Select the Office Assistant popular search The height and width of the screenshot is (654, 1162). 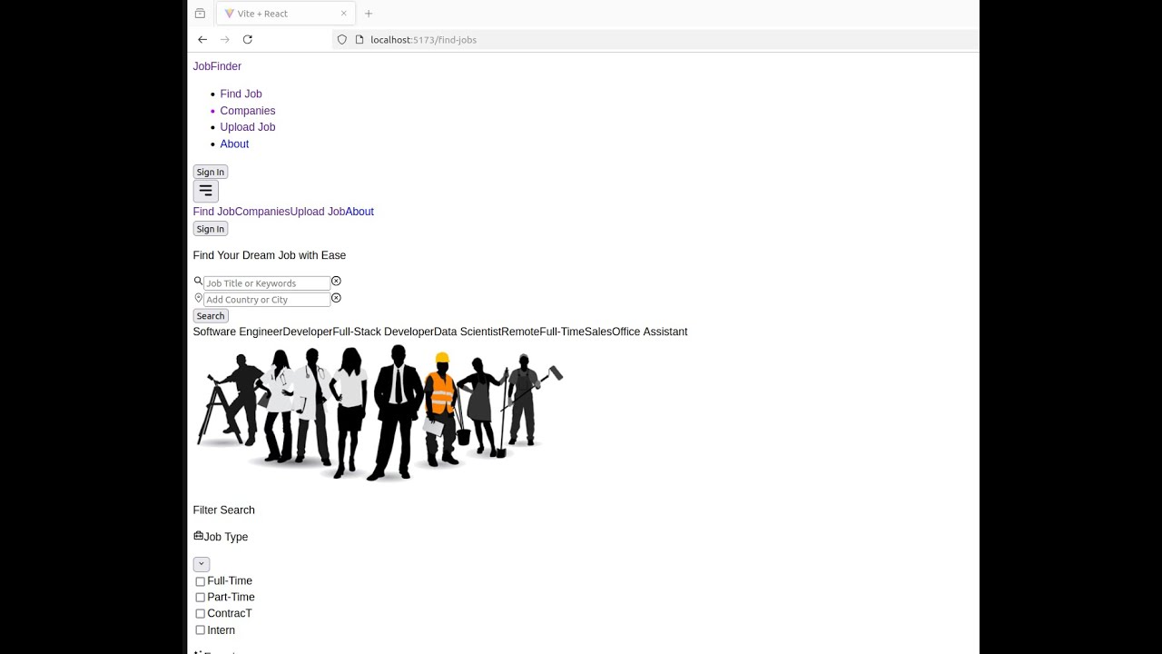pos(650,332)
